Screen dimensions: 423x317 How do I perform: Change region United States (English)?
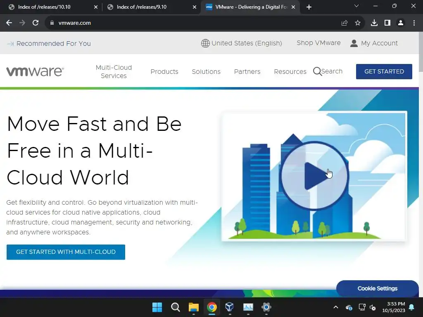click(x=247, y=43)
